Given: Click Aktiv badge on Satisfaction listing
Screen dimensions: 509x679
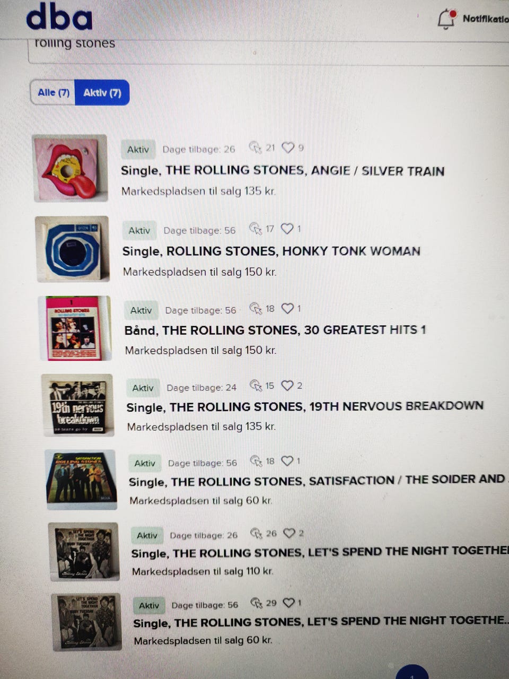Looking at the screenshot, I should tap(145, 463).
